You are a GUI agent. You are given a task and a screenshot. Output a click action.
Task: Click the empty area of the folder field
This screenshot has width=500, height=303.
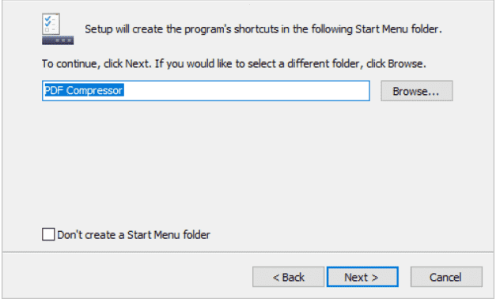[x=245, y=91]
